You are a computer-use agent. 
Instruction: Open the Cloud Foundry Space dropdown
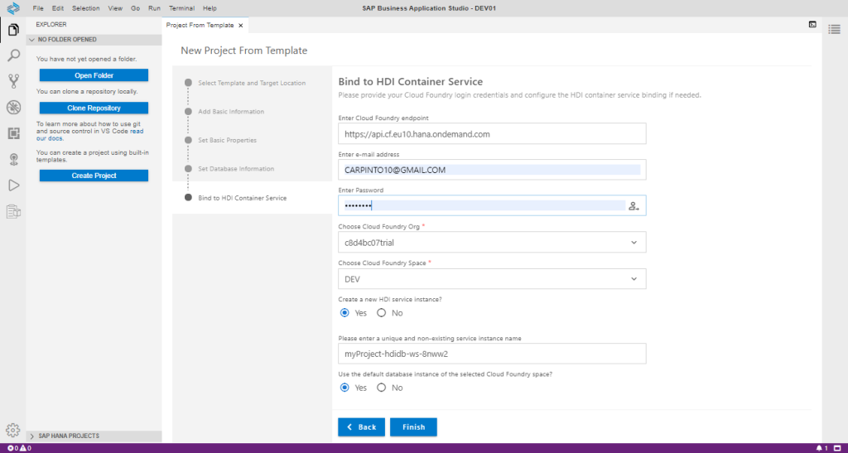(492, 279)
